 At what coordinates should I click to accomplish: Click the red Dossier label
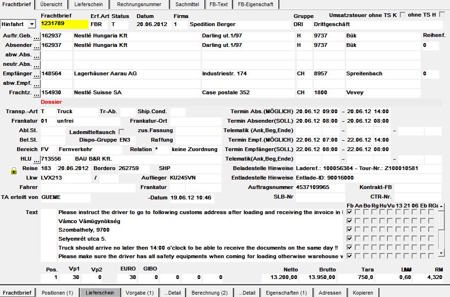coord(51,102)
